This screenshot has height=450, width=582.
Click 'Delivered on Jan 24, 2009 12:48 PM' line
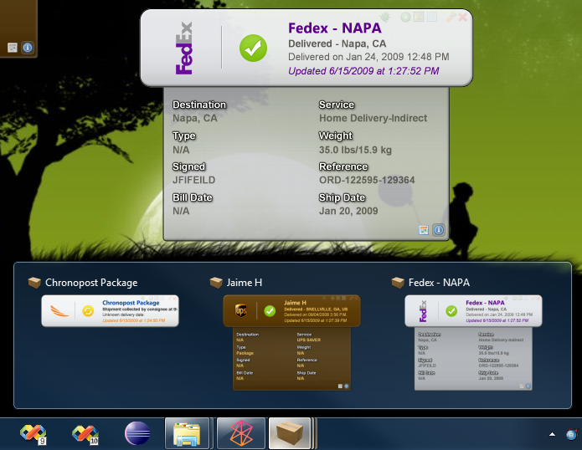pyautogui.click(x=368, y=57)
